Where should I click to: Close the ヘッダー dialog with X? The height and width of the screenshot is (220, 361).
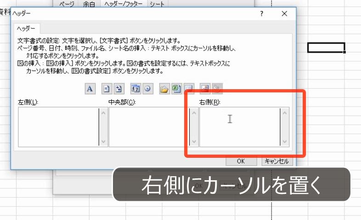tap(284, 14)
